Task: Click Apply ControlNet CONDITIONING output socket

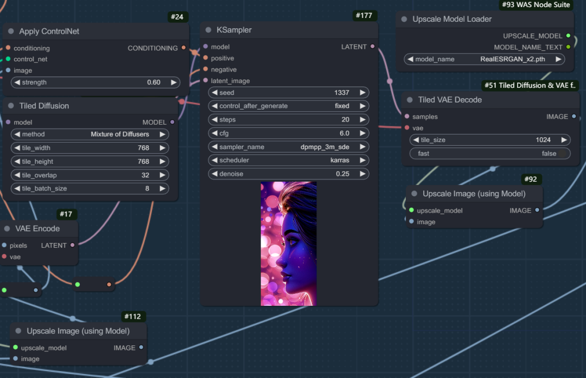Action: tap(183, 47)
